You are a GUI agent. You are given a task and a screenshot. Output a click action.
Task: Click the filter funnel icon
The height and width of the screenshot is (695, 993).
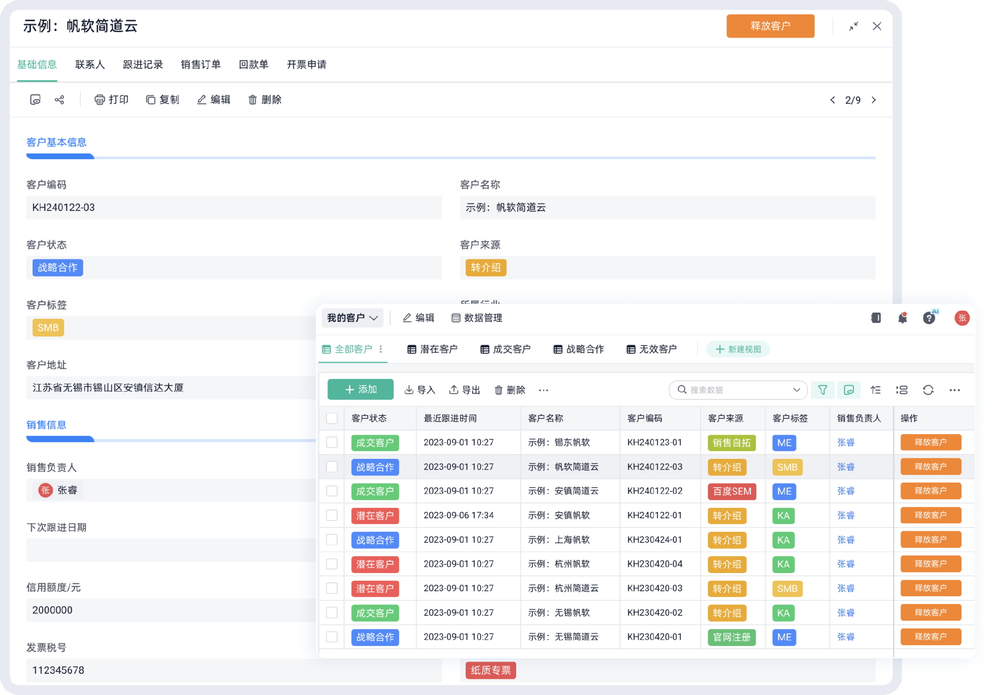pyautogui.click(x=822, y=390)
